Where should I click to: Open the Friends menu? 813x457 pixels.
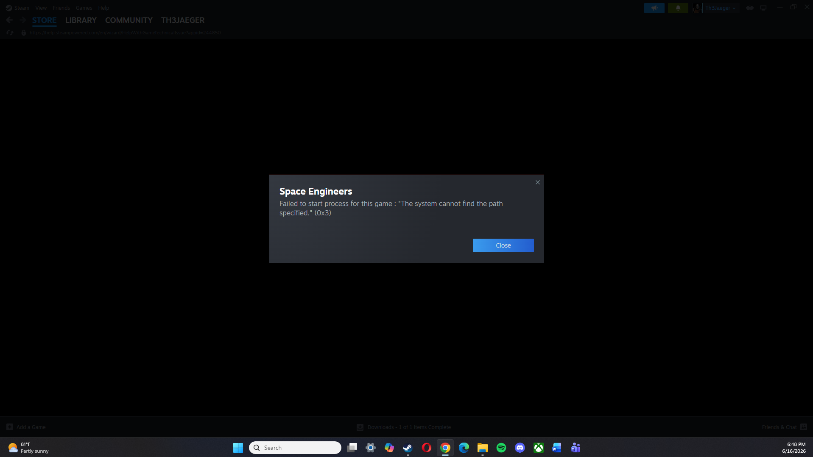[x=61, y=8]
